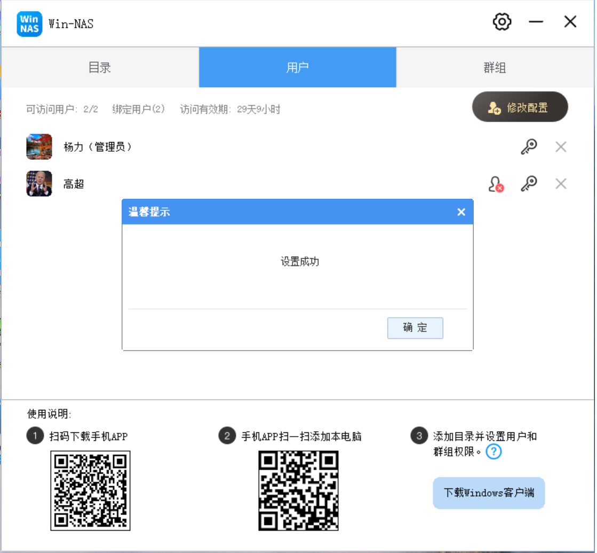The height and width of the screenshot is (553, 597).
Task: Remove user 杨力 with X icon
Action: coord(561,147)
